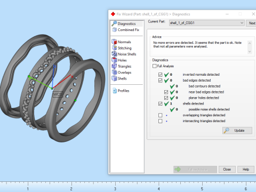Click the green arrow on Follow Advice
The image size is (256, 192).
pos(177,170)
